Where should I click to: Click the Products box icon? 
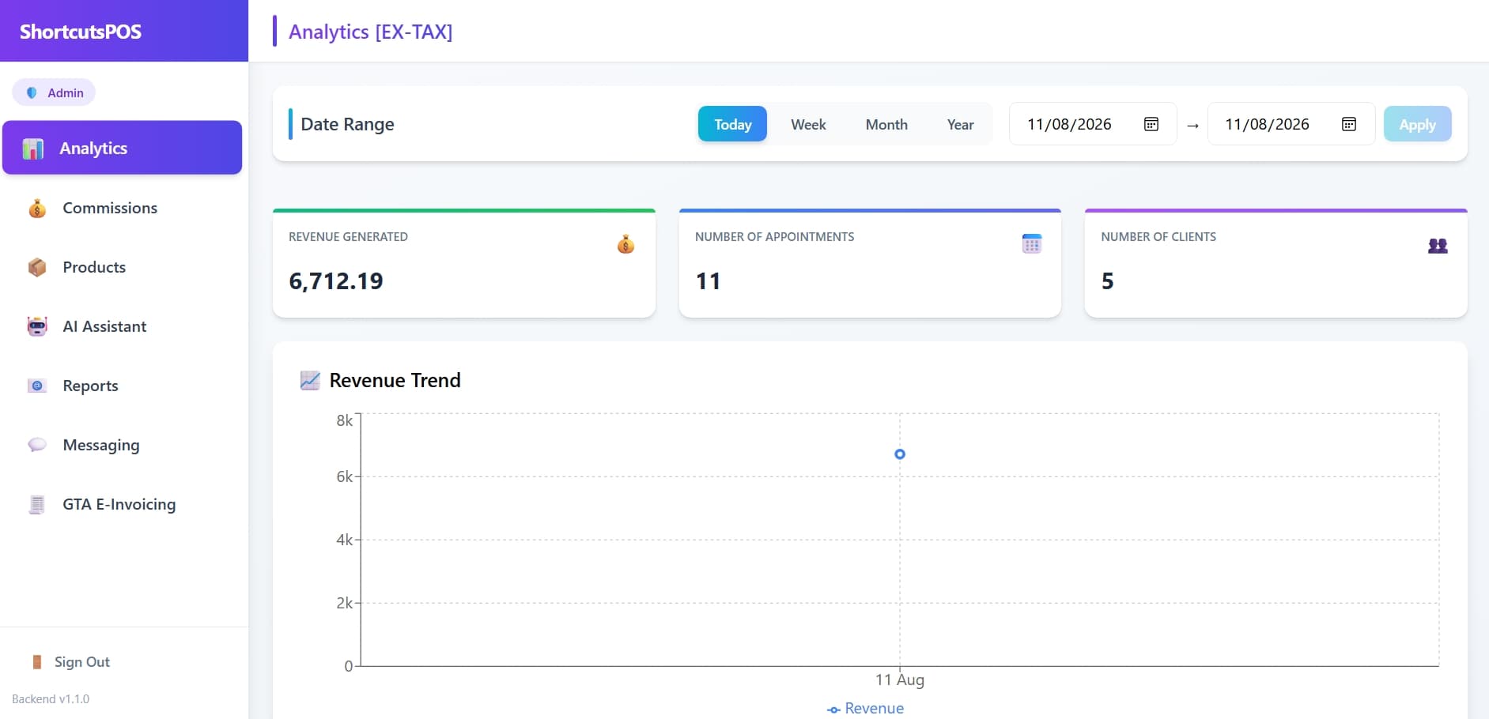point(37,268)
